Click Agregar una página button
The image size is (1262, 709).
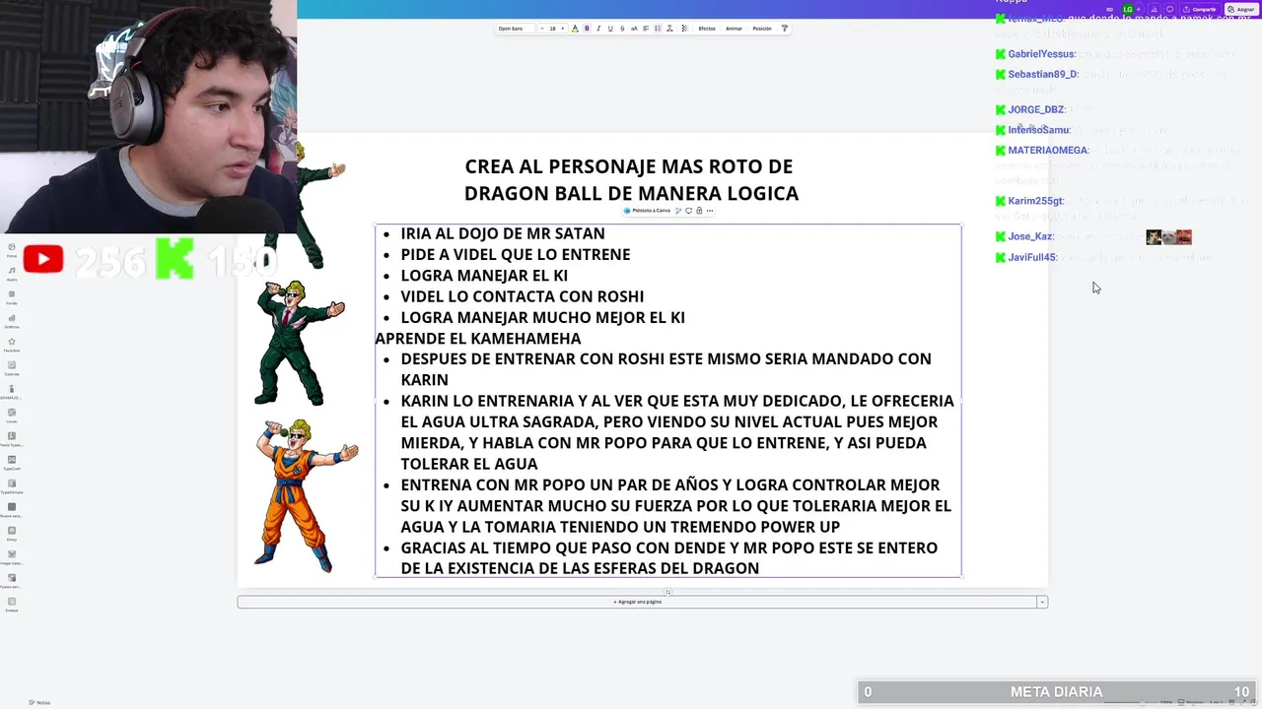point(637,602)
